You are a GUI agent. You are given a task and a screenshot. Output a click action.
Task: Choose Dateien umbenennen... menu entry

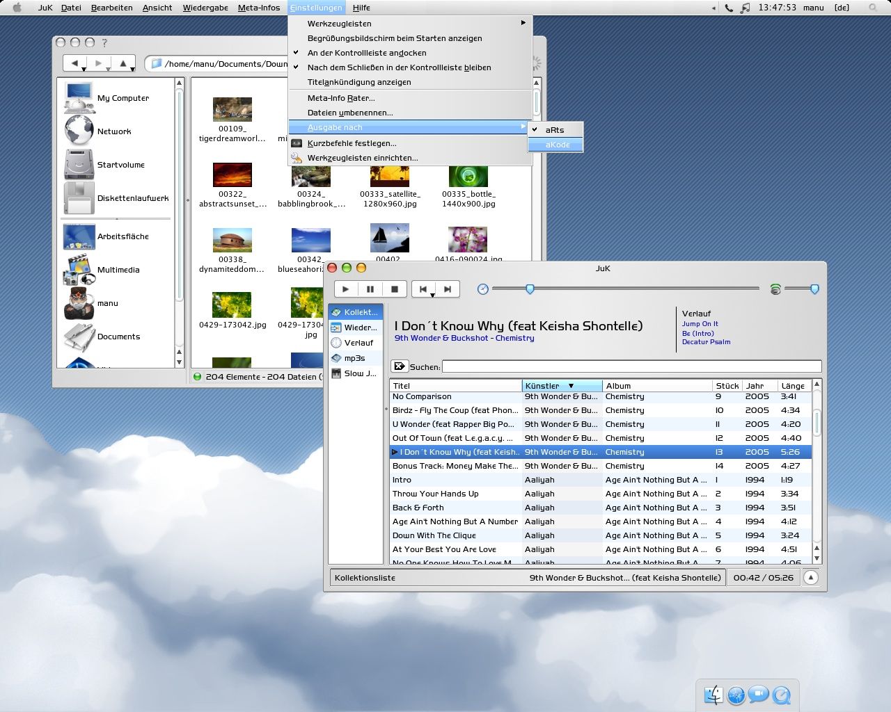click(410, 113)
